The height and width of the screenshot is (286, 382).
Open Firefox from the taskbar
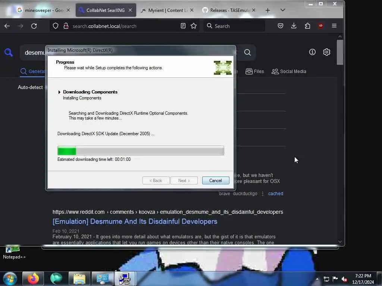(x=33, y=279)
